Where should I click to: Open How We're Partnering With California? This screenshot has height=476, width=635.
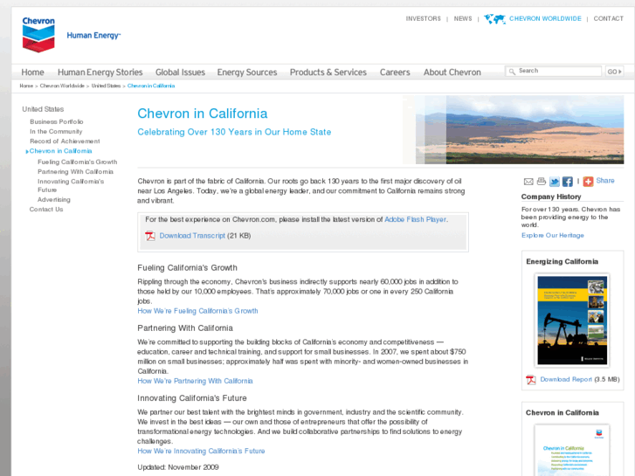point(195,381)
